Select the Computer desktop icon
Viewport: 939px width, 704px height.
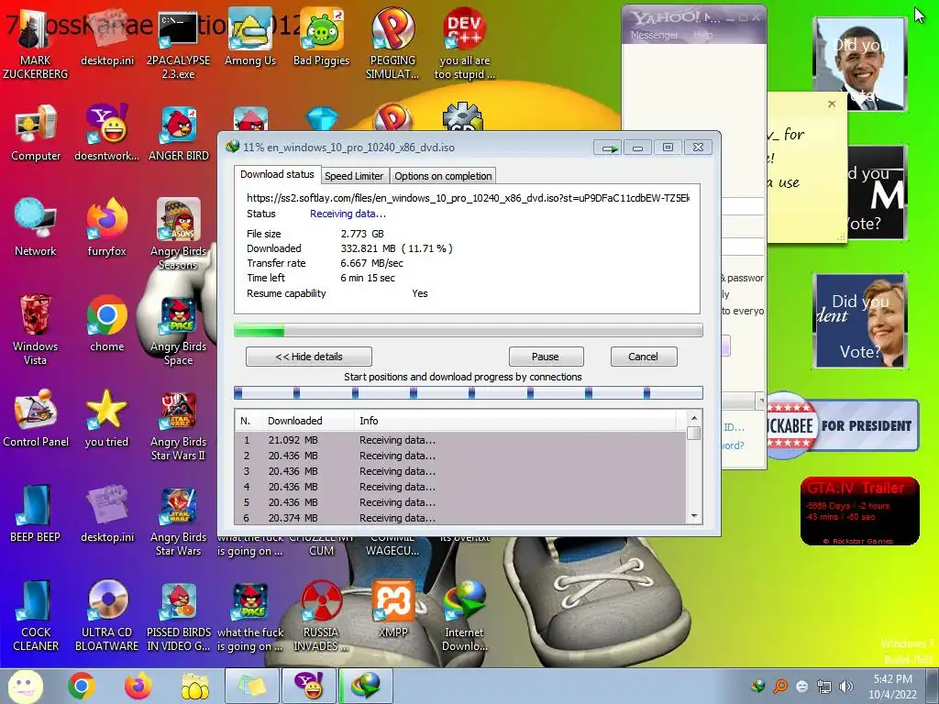36,133
